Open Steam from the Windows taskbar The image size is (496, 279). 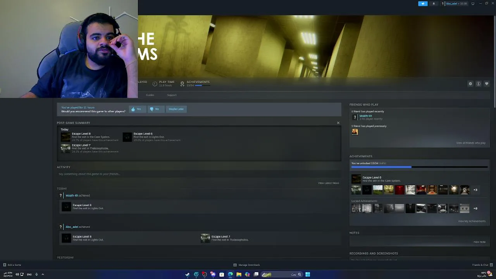188,274
